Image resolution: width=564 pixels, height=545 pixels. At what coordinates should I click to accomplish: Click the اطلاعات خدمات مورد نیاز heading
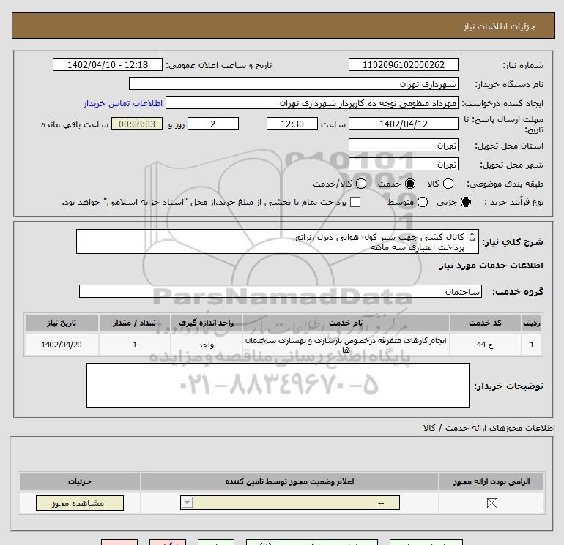pos(491,266)
